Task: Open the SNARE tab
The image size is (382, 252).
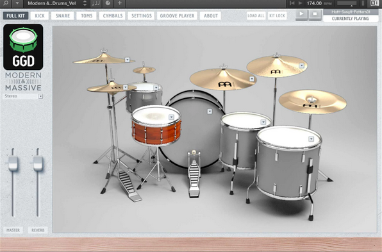Action: [62, 16]
